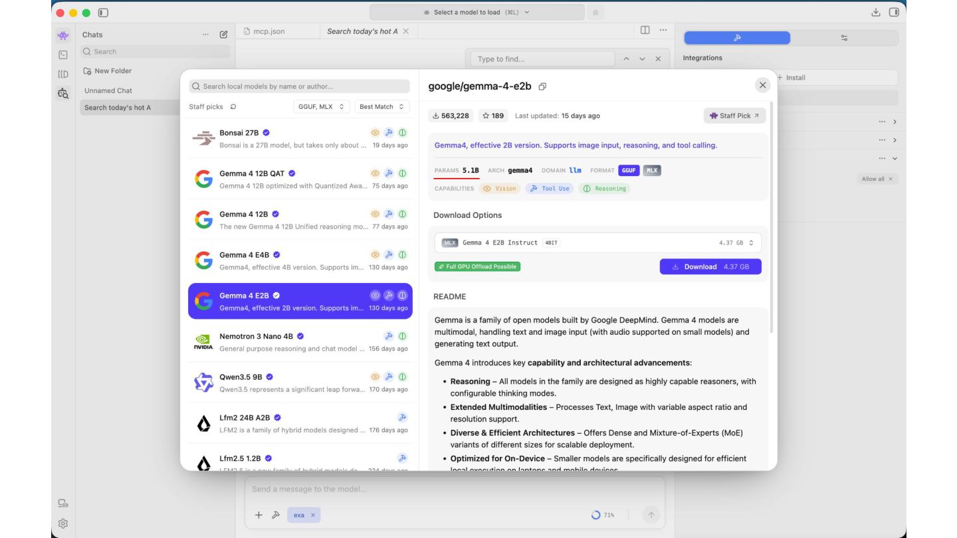
Task: Click the 71% context usage indicator
Action: pyautogui.click(x=603, y=515)
